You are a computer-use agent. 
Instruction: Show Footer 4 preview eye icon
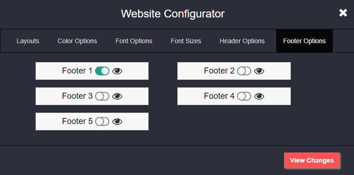tap(259, 96)
